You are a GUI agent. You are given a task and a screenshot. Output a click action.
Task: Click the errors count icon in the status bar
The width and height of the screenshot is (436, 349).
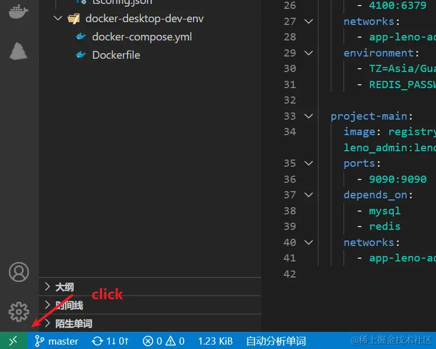pos(148,341)
